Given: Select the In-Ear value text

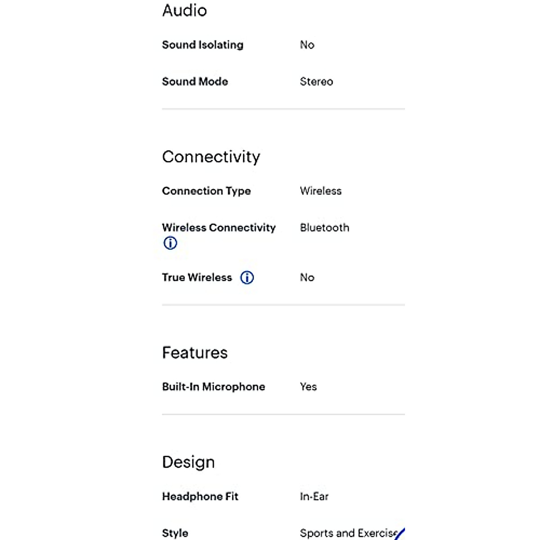Looking at the screenshot, I should coord(314,496).
